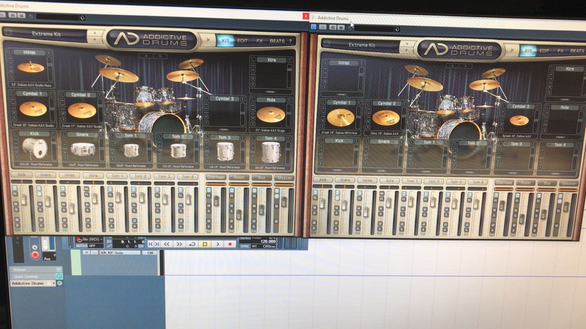Viewport: 586px width, 329px height.
Task: Switch to FX tab in left Addictive Drums
Action: click(260, 41)
